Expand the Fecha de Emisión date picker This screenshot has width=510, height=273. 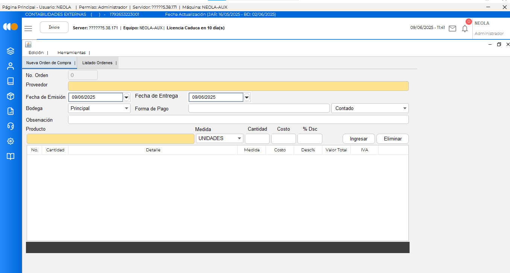point(126,97)
